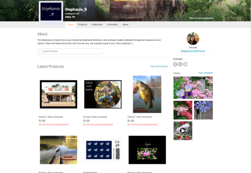Screen dimensions: 251x173
Task: Select the About tab
Action: click(x=125, y=25)
